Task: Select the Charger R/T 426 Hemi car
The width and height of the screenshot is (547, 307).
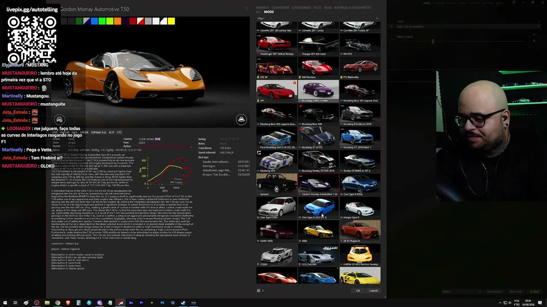Action: point(318,45)
